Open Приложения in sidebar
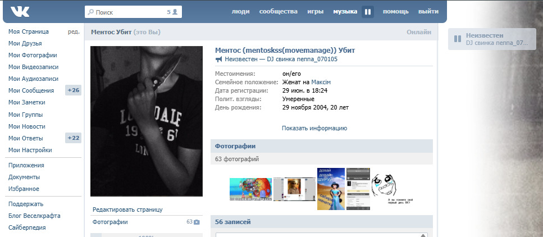 coord(26,165)
